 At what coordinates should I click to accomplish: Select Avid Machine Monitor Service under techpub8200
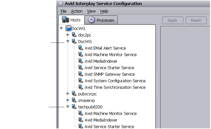pyautogui.click(x=111, y=113)
